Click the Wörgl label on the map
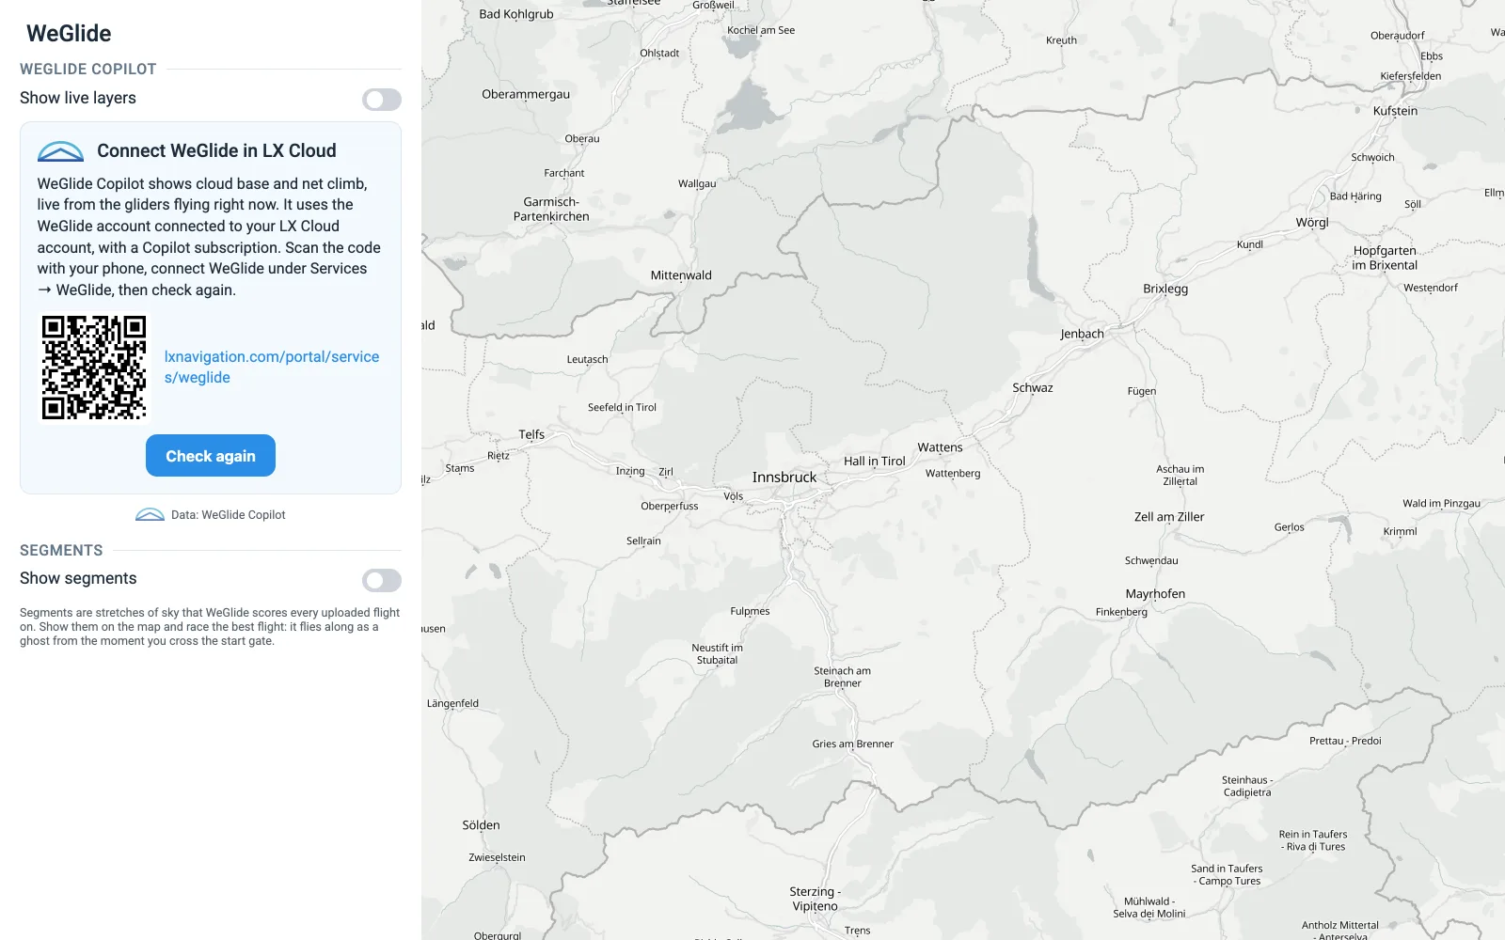Viewport: 1505px width, 940px height. (1312, 223)
